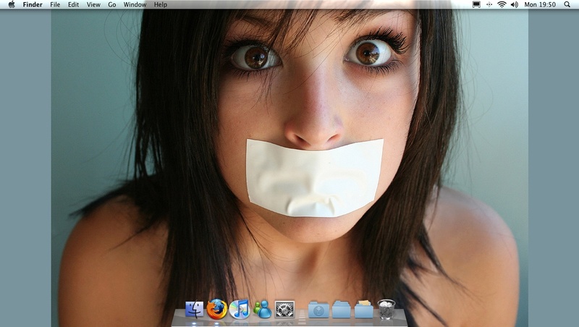Screen dimensions: 579x327
Task: Open the volume control in menu bar
Action: [x=514, y=4]
